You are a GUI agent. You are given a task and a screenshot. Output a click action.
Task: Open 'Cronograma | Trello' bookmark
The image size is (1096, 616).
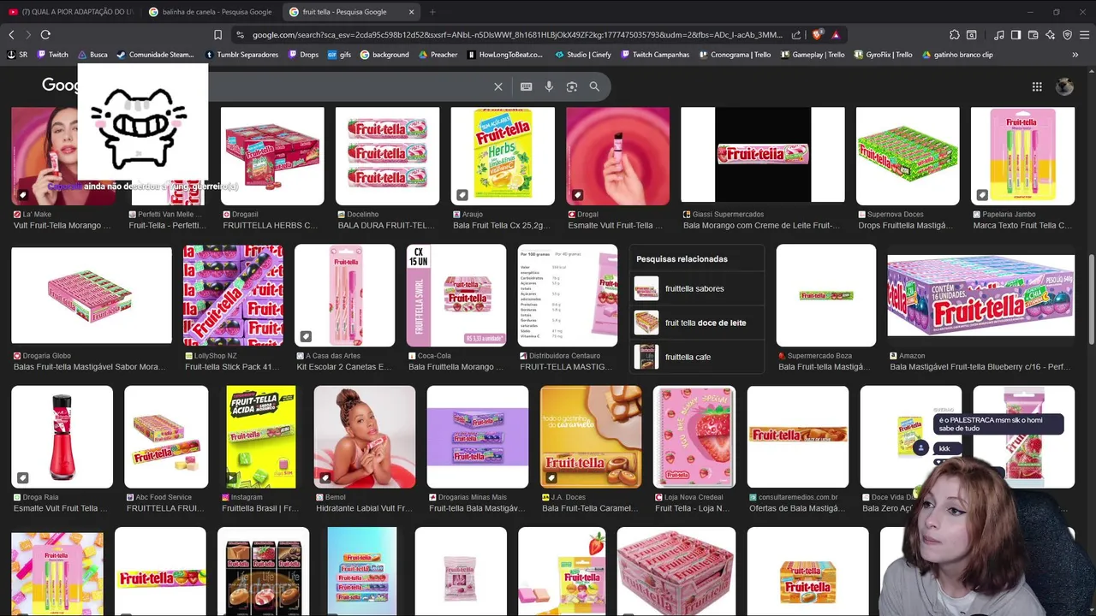click(735, 55)
